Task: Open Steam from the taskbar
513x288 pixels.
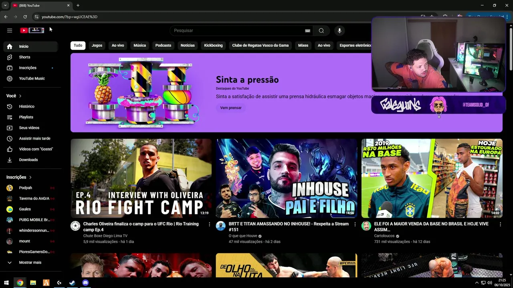Action: pos(72,283)
